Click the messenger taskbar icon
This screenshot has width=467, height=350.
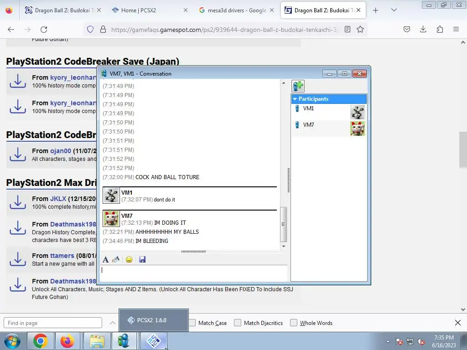(124, 341)
